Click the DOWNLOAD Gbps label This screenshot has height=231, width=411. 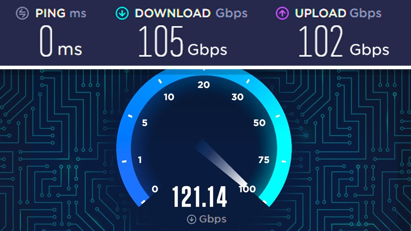(191, 13)
